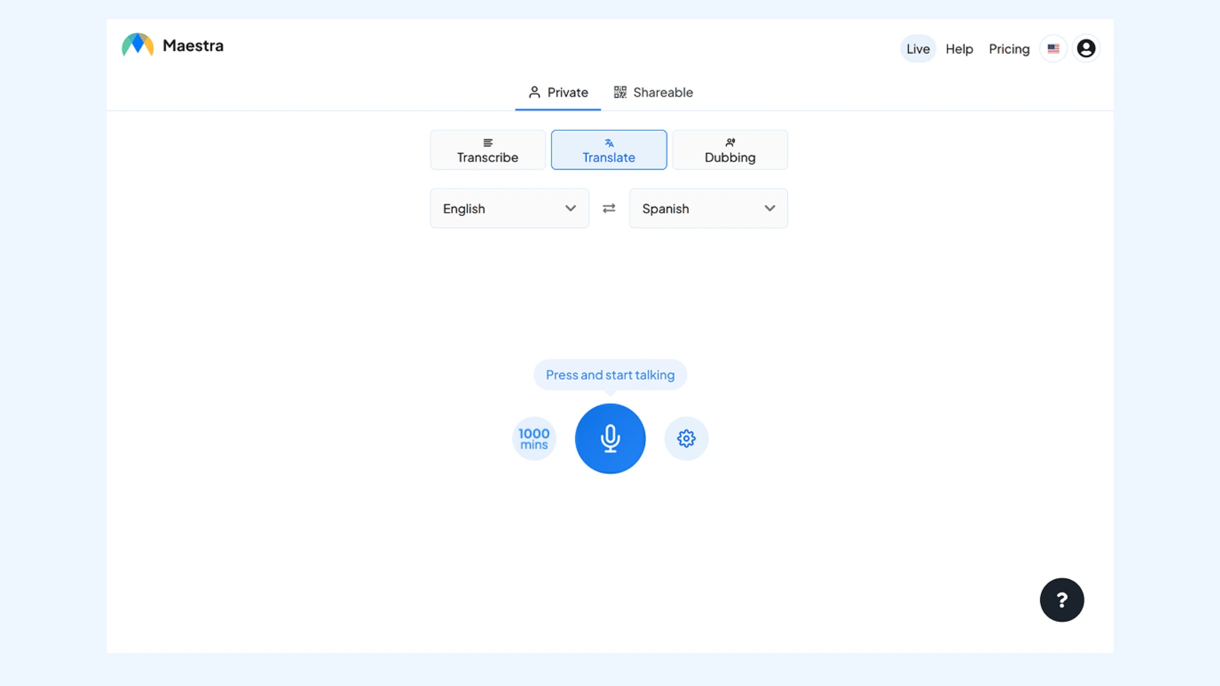Click the Help menu item

959,49
